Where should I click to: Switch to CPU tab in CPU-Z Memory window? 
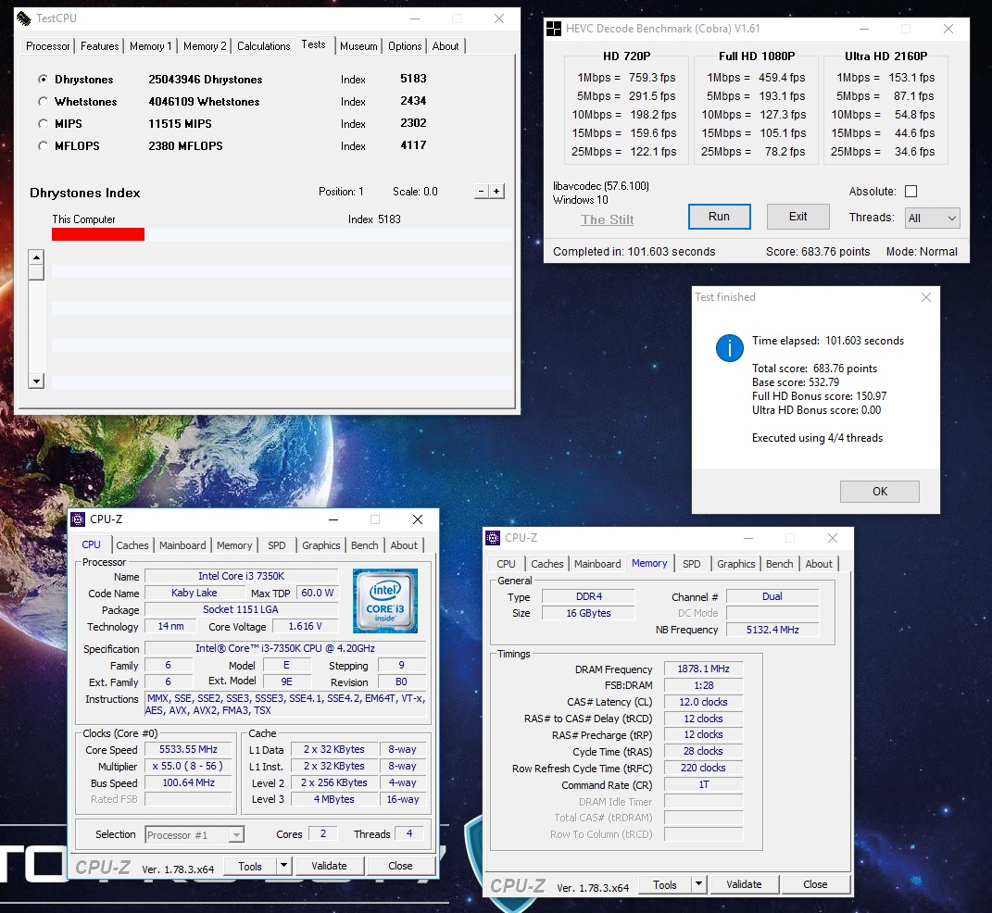click(506, 563)
